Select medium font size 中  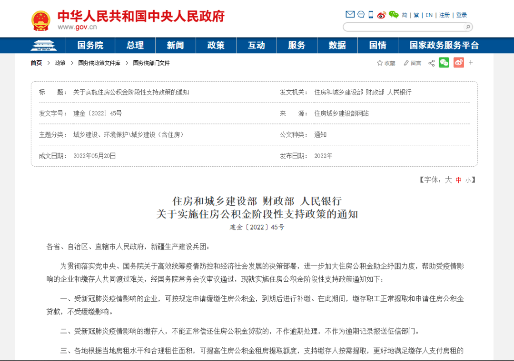pos(458,180)
